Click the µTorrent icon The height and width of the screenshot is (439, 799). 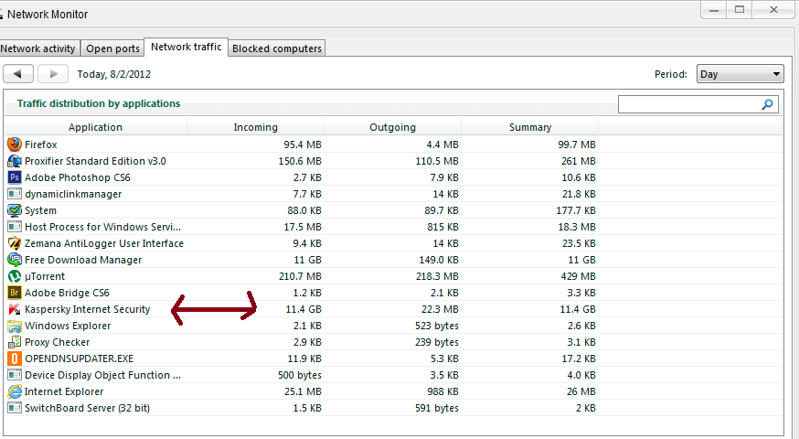(15, 276)
